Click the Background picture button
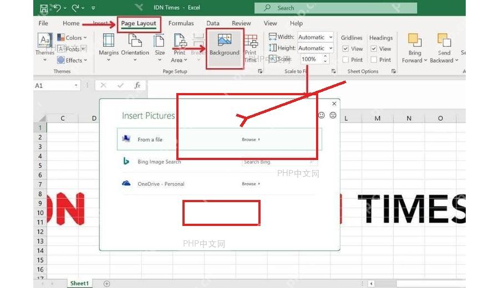The width and height of the screenshot is (499, 288). tap(225, 48)
